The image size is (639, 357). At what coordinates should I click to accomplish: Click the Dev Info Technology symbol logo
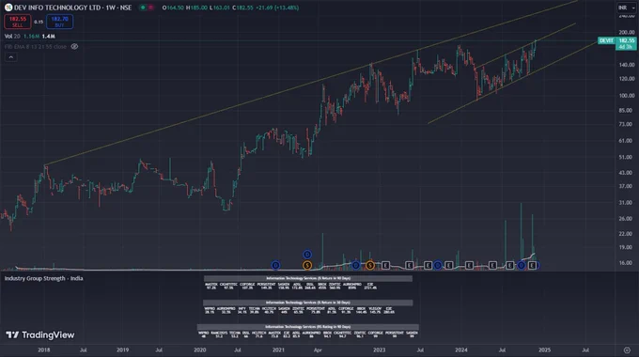[x=8, y=8]
